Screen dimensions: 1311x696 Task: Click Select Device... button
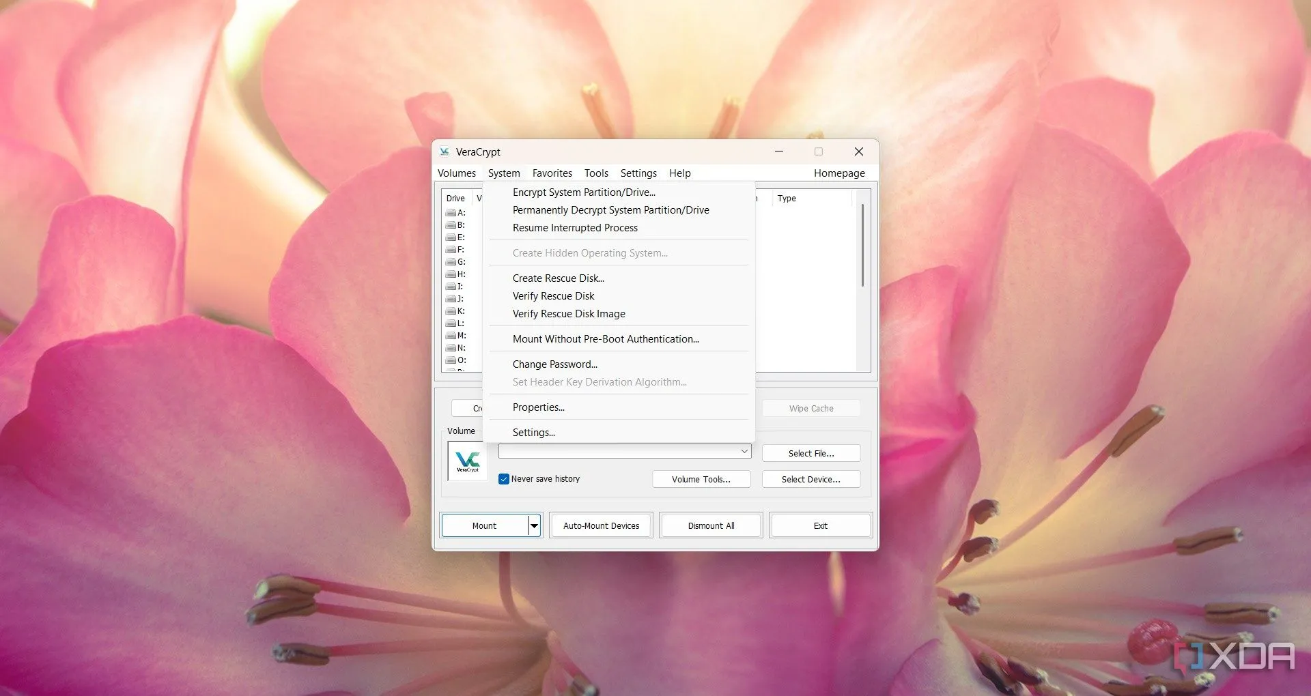[x=811, y=479]
